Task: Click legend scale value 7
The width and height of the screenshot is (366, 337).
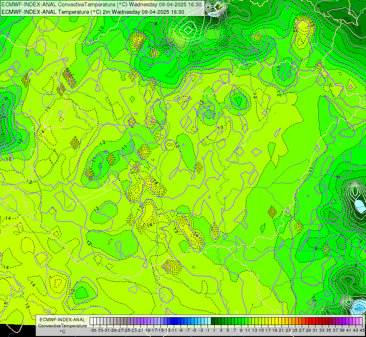Action: [x=234, y=330]
